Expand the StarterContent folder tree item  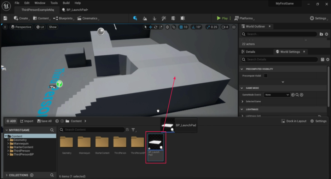click(x=8, y=147)
